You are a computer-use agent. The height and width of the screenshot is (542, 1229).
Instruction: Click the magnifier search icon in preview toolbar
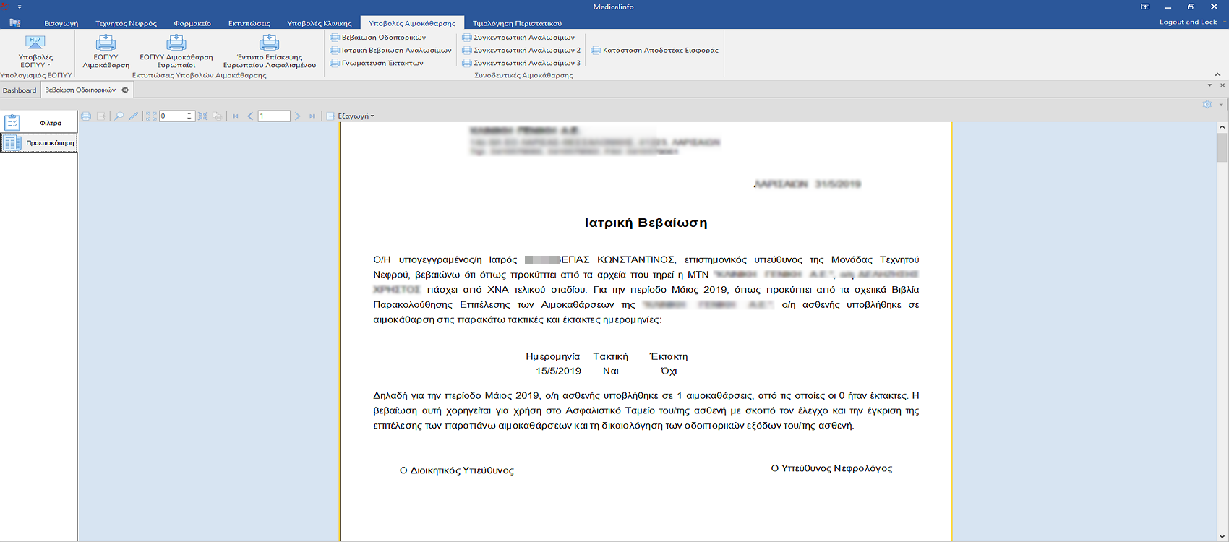tap(119, 116)
